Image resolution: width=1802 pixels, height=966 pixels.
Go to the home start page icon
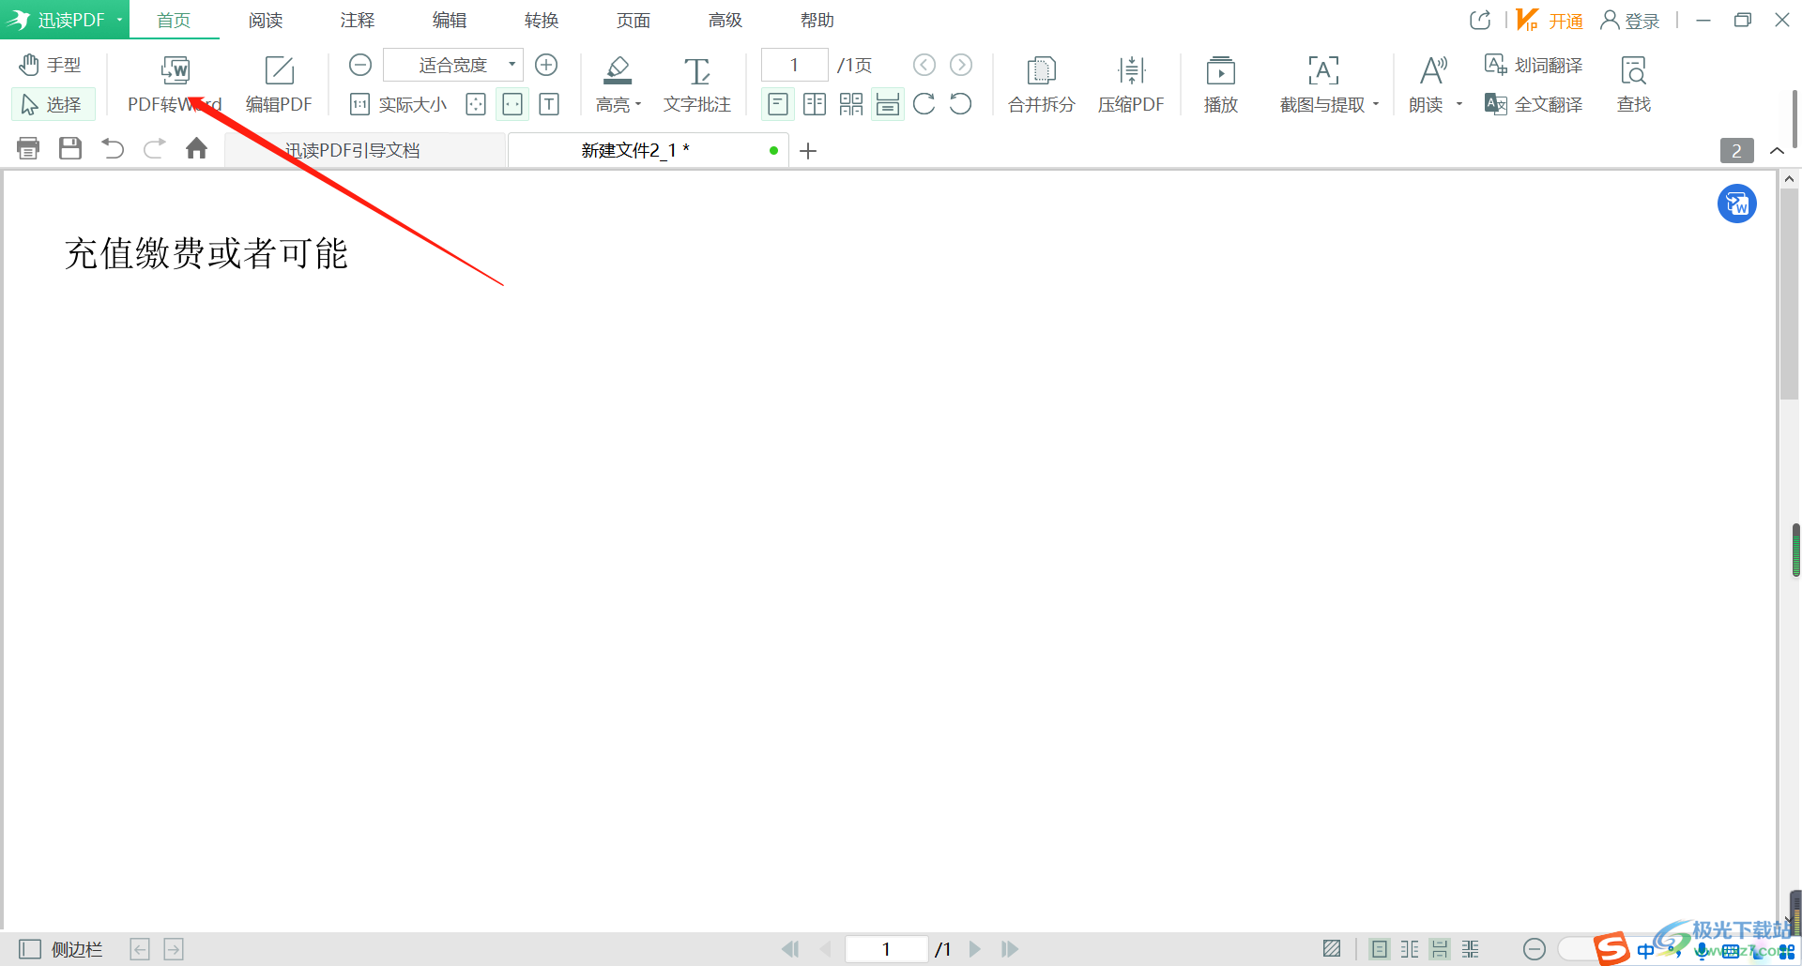pos(197,148)
